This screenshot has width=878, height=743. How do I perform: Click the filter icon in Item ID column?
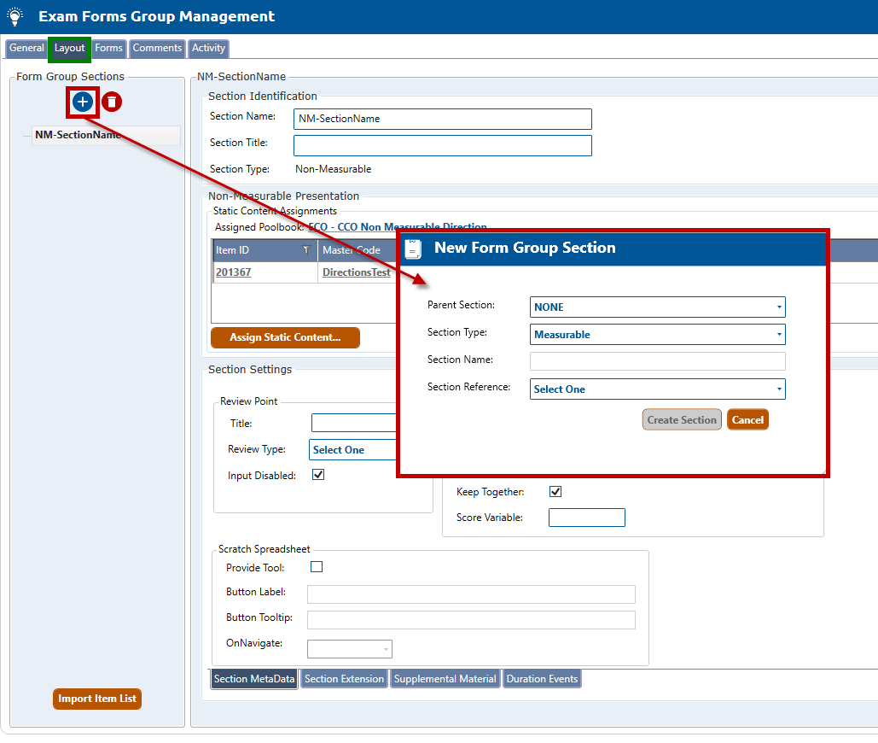tap(306, 250)
